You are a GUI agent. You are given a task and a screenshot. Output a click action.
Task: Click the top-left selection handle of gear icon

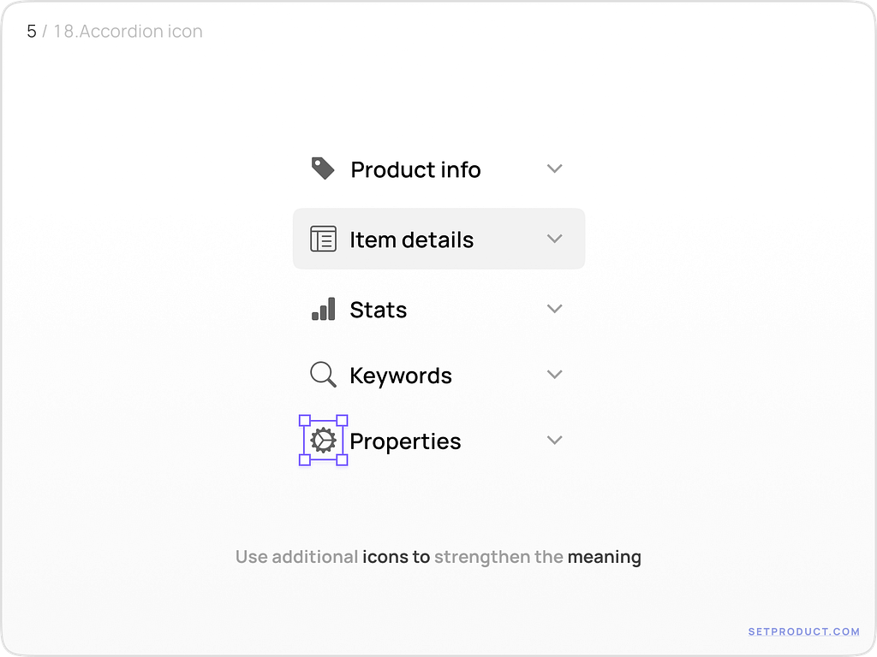tap(304, 421)
